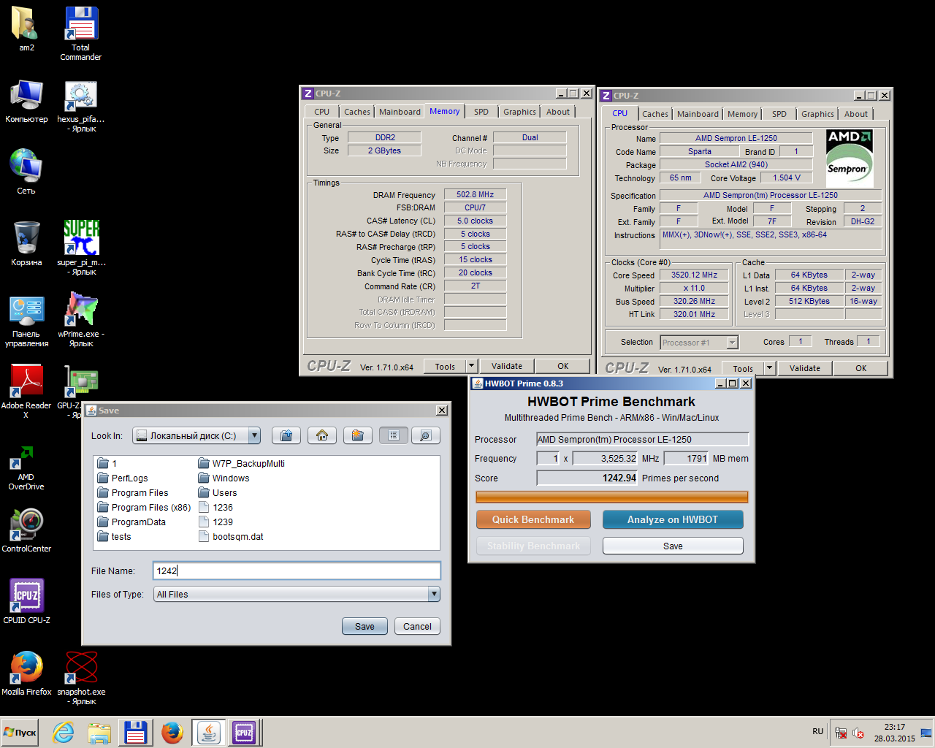935x748 pixels.
Task: Click the File Name input field
Action: point(297,570)
